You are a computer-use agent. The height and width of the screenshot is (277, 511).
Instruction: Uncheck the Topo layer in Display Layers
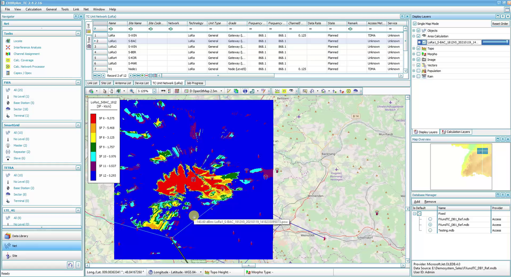(x=419, y=48)
